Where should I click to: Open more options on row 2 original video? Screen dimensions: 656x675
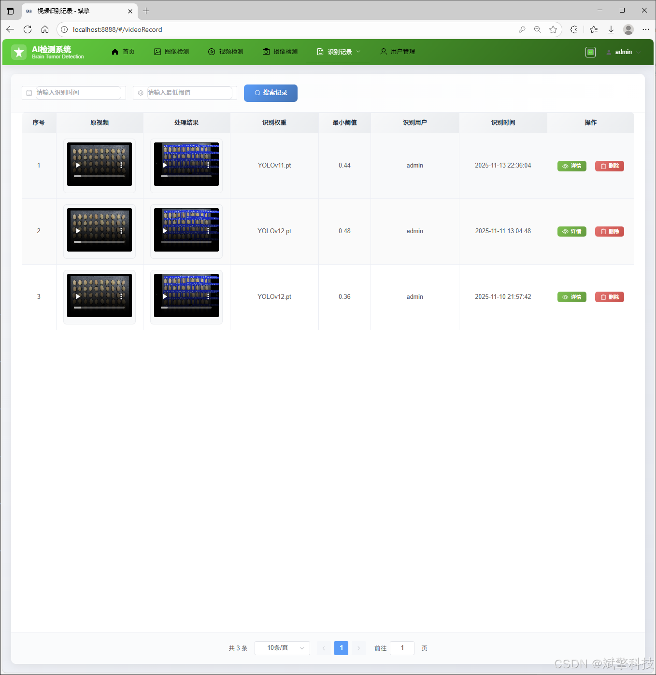point(121,231)
